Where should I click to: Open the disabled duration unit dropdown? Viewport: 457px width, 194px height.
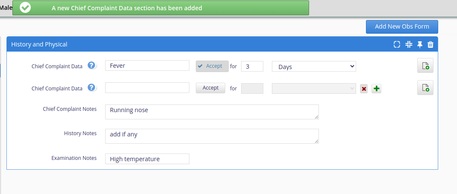[x=314, y=88]
